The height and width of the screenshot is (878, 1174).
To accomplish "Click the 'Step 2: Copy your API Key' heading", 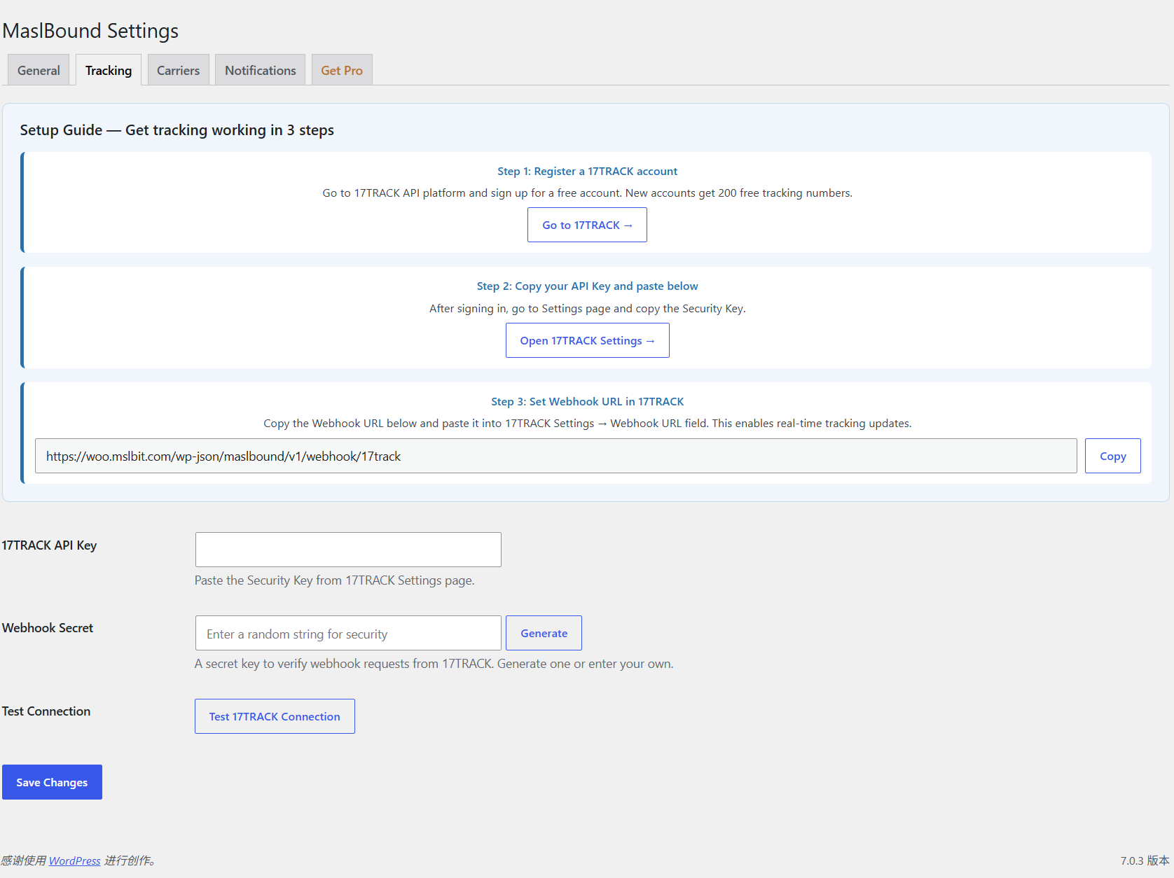I will pos(587,286).
